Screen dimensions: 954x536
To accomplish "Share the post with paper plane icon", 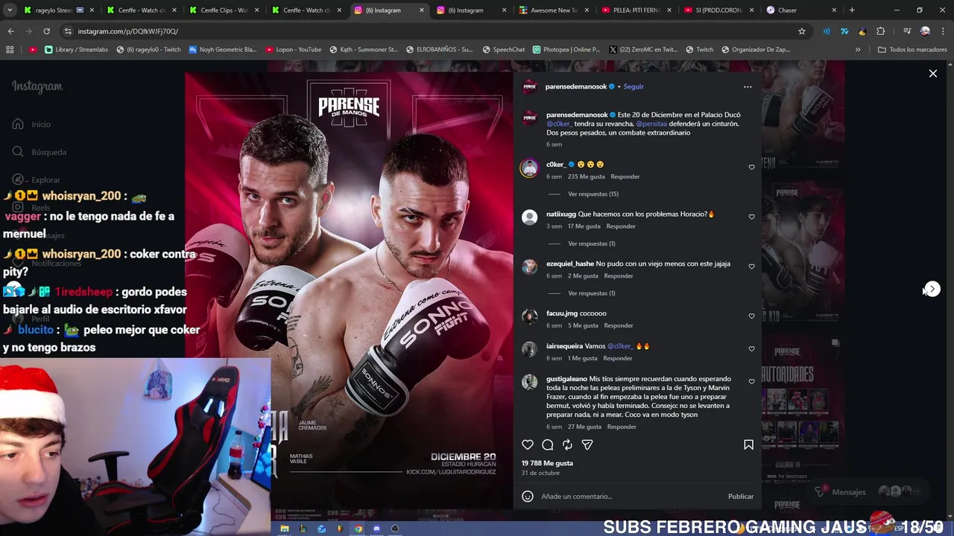I will (587, 444).
